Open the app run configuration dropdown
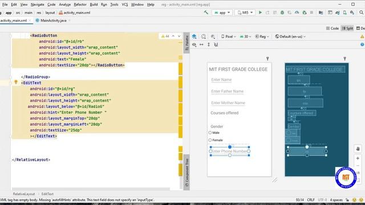365x205 pixels. click(222, 13)
